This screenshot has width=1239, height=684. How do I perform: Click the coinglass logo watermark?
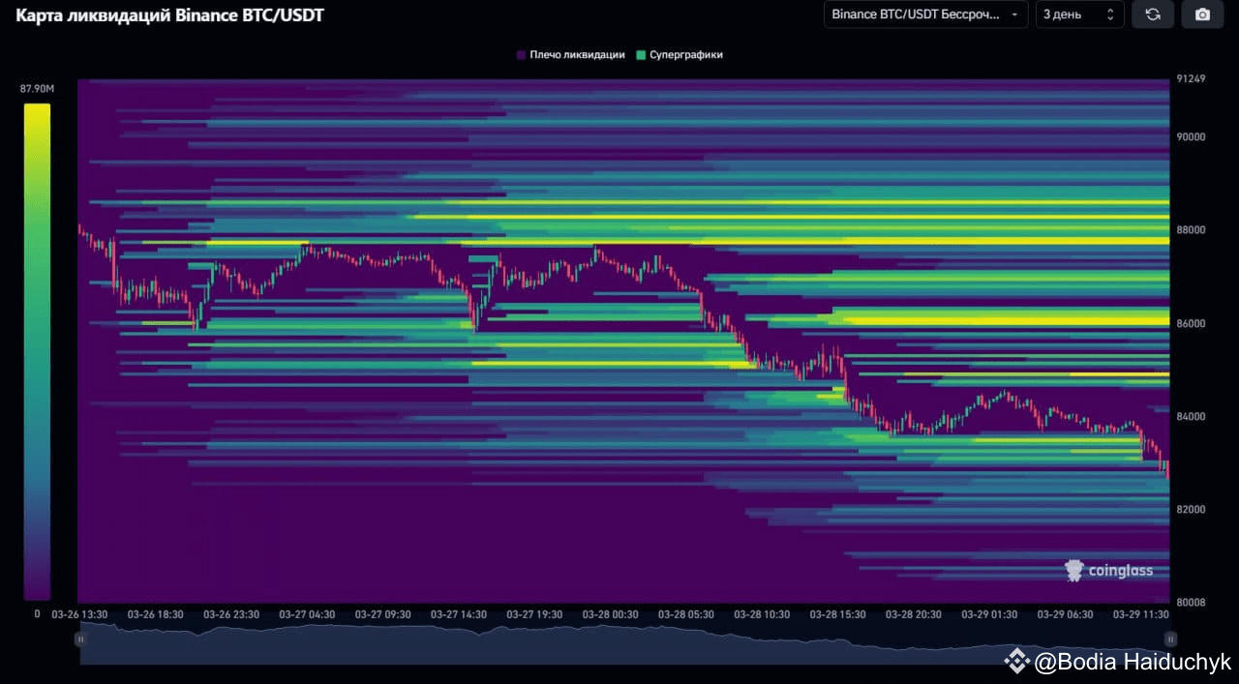pyautogui.click(x=1110, y=571)
